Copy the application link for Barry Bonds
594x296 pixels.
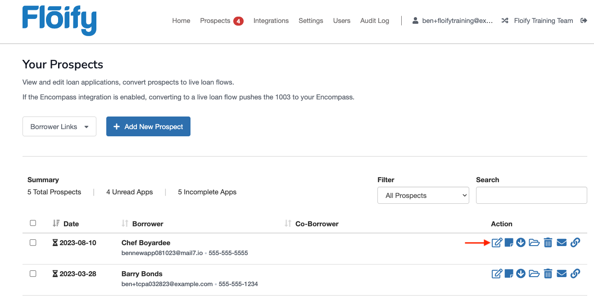(x=575, y=274)
